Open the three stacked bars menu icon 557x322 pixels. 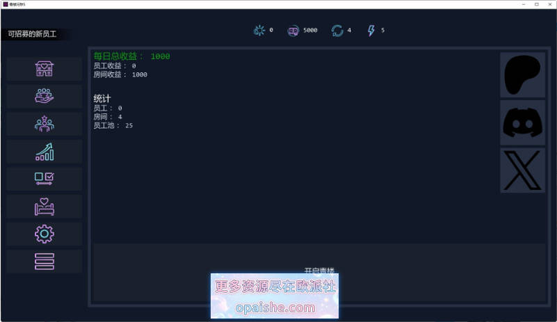coord(44,261)
